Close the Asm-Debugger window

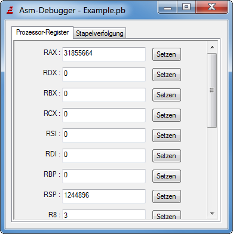tap(211, 7)
